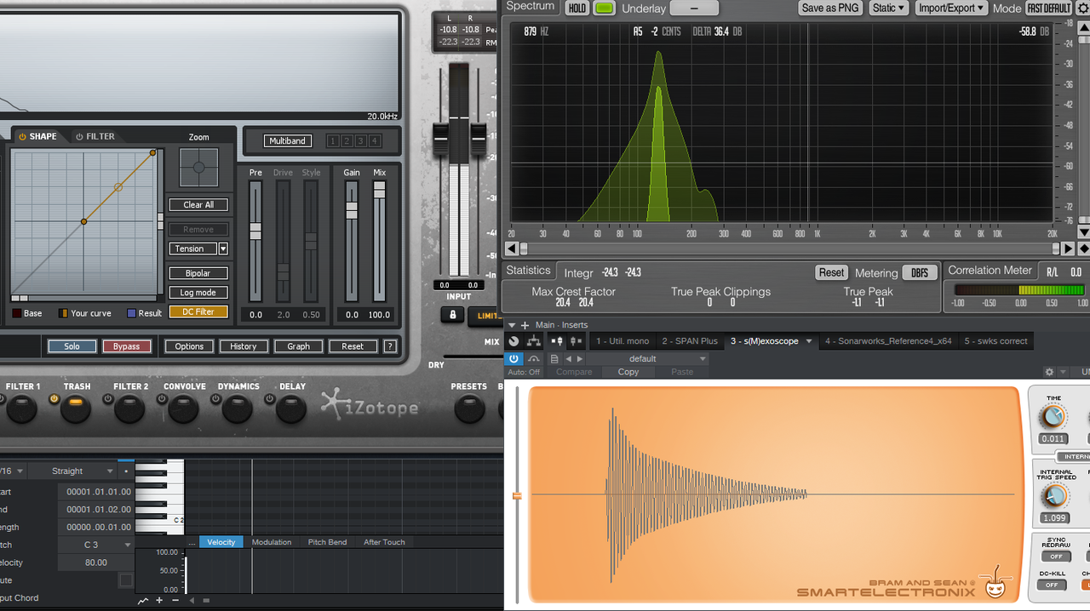Click the automation curve icon below velocity lane
Image resolution: width=1090 pixels, height=611 pixels.
(143, 601)
